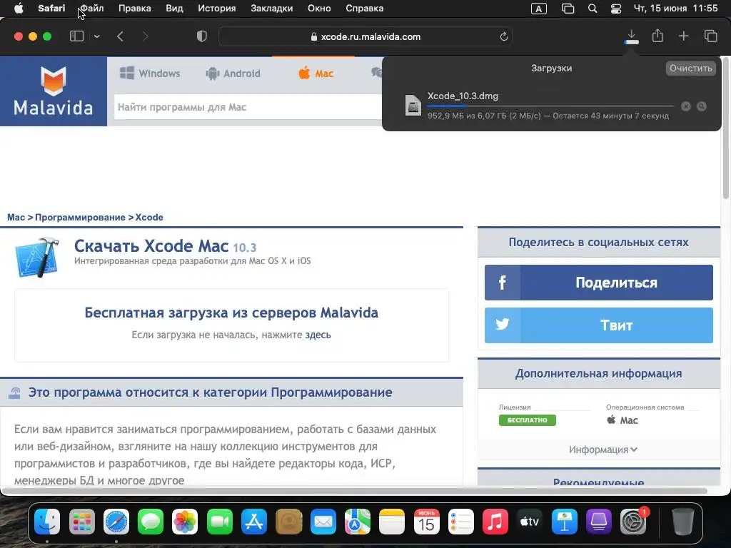Click the Malavida logo
Viewport: 731px width, 548px height.
point(53,91)
